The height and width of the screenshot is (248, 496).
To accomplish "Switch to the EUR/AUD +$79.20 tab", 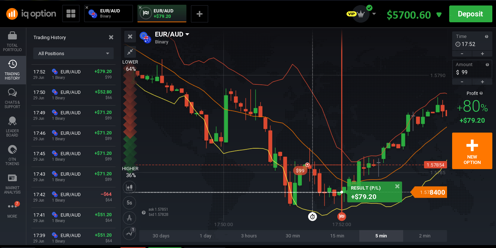I will [x=162, y=14].
